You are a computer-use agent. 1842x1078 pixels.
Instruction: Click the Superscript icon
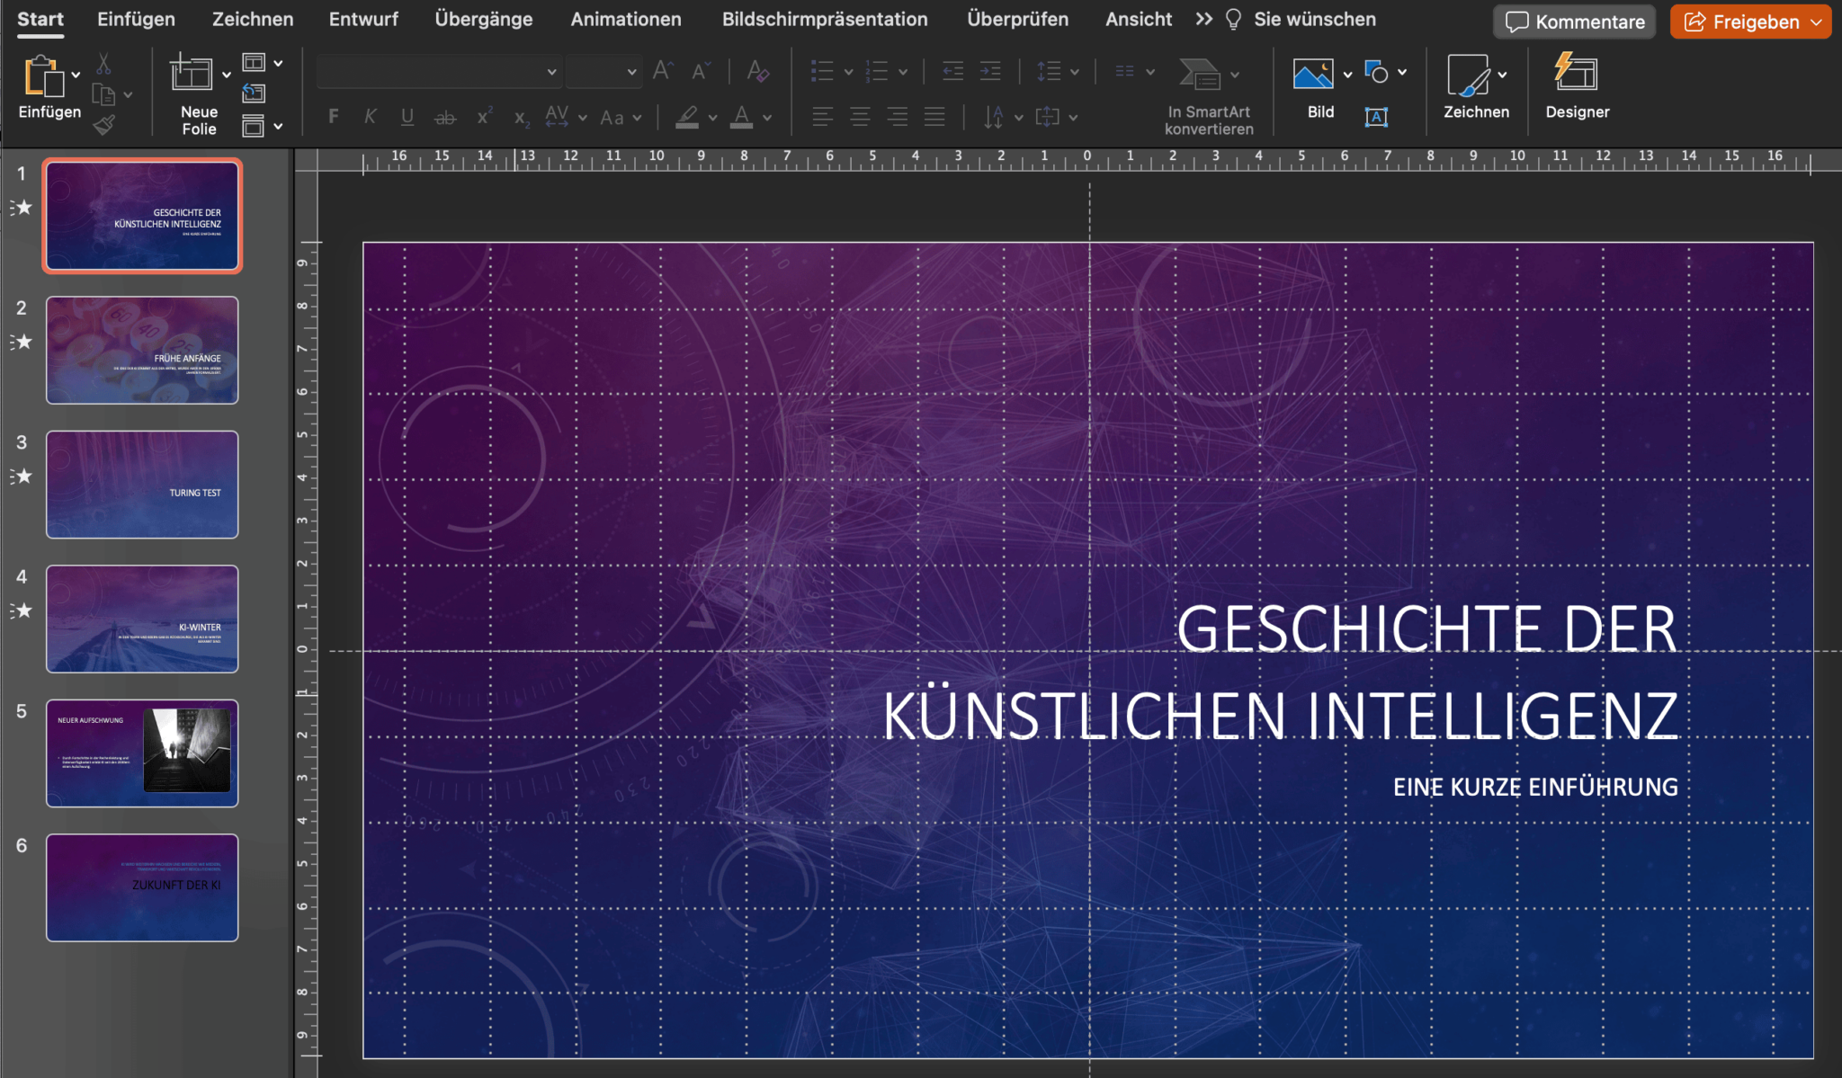[484, 116]
